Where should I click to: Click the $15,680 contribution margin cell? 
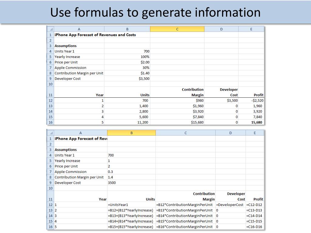(x=197, y=123)
